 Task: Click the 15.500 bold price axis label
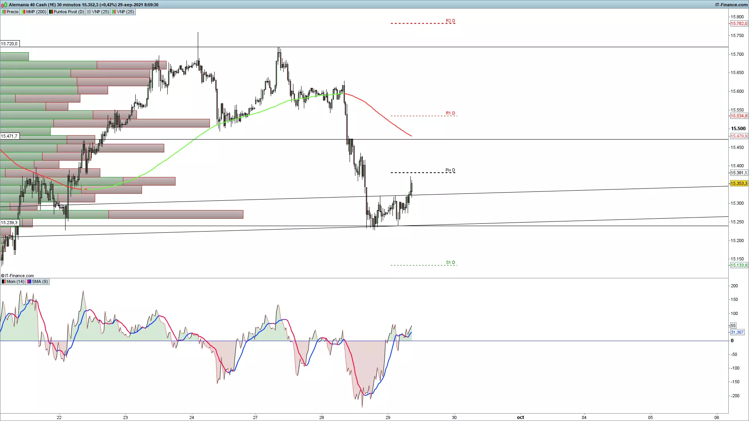point(738,129)
